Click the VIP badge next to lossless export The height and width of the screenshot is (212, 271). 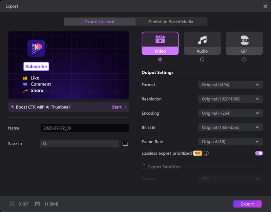pyautogui.click(x=197, y=153)
